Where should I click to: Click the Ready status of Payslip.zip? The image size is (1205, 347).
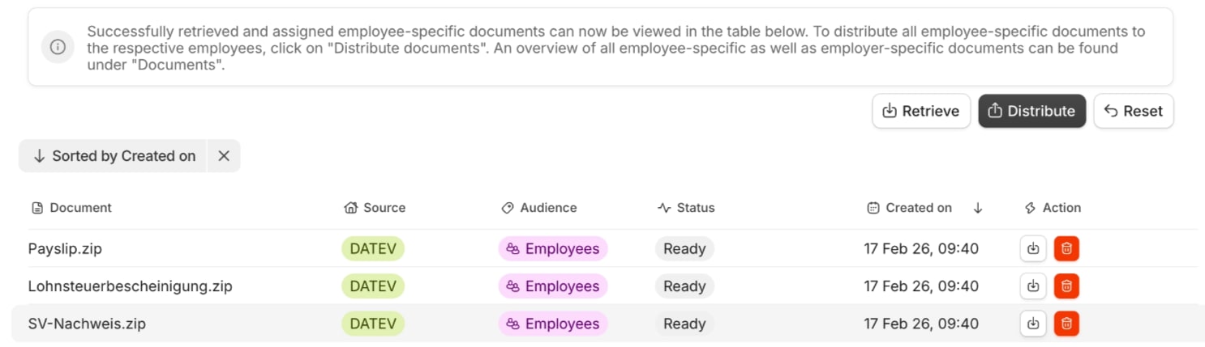pos(684,248)
